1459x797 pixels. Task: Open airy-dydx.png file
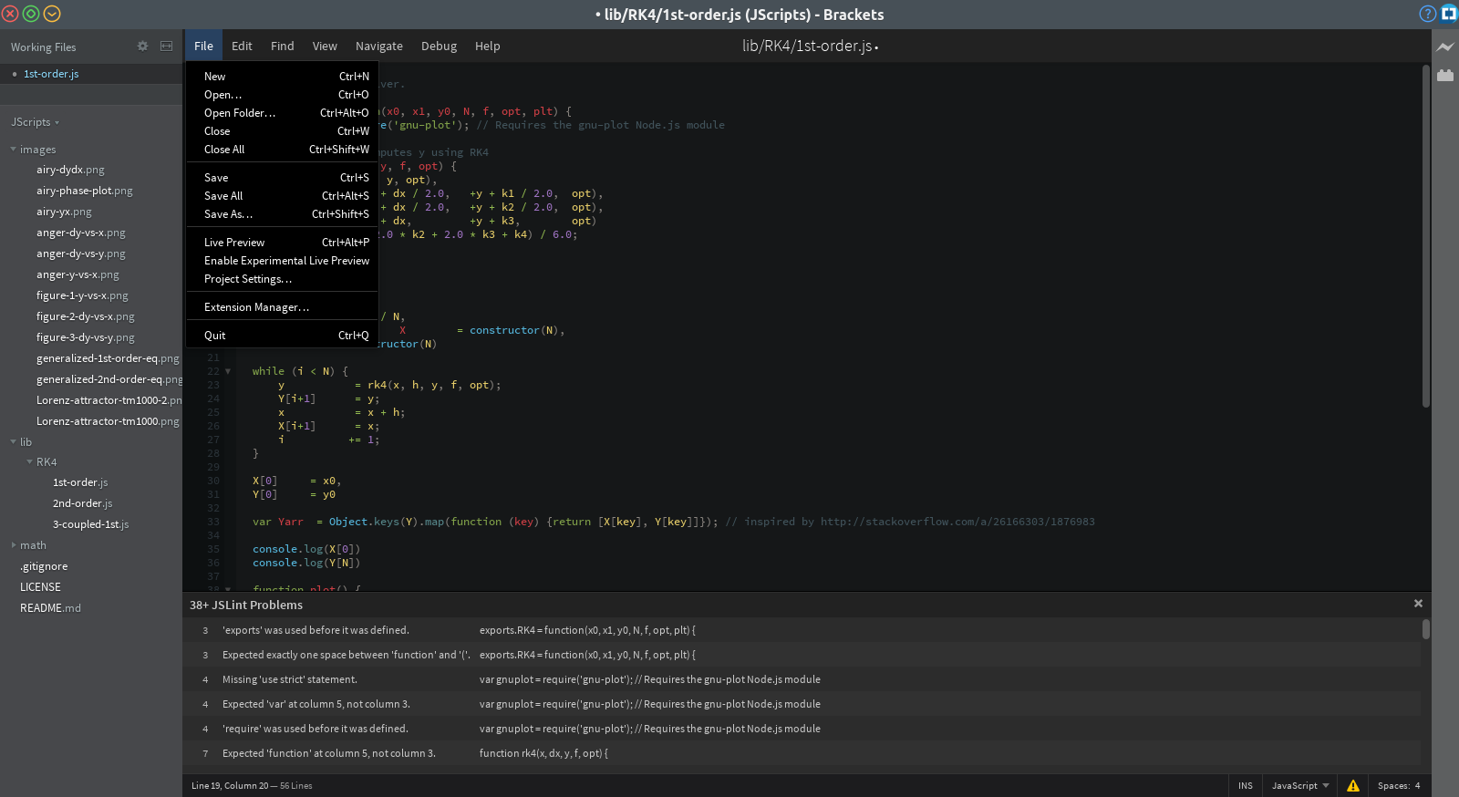70,170
